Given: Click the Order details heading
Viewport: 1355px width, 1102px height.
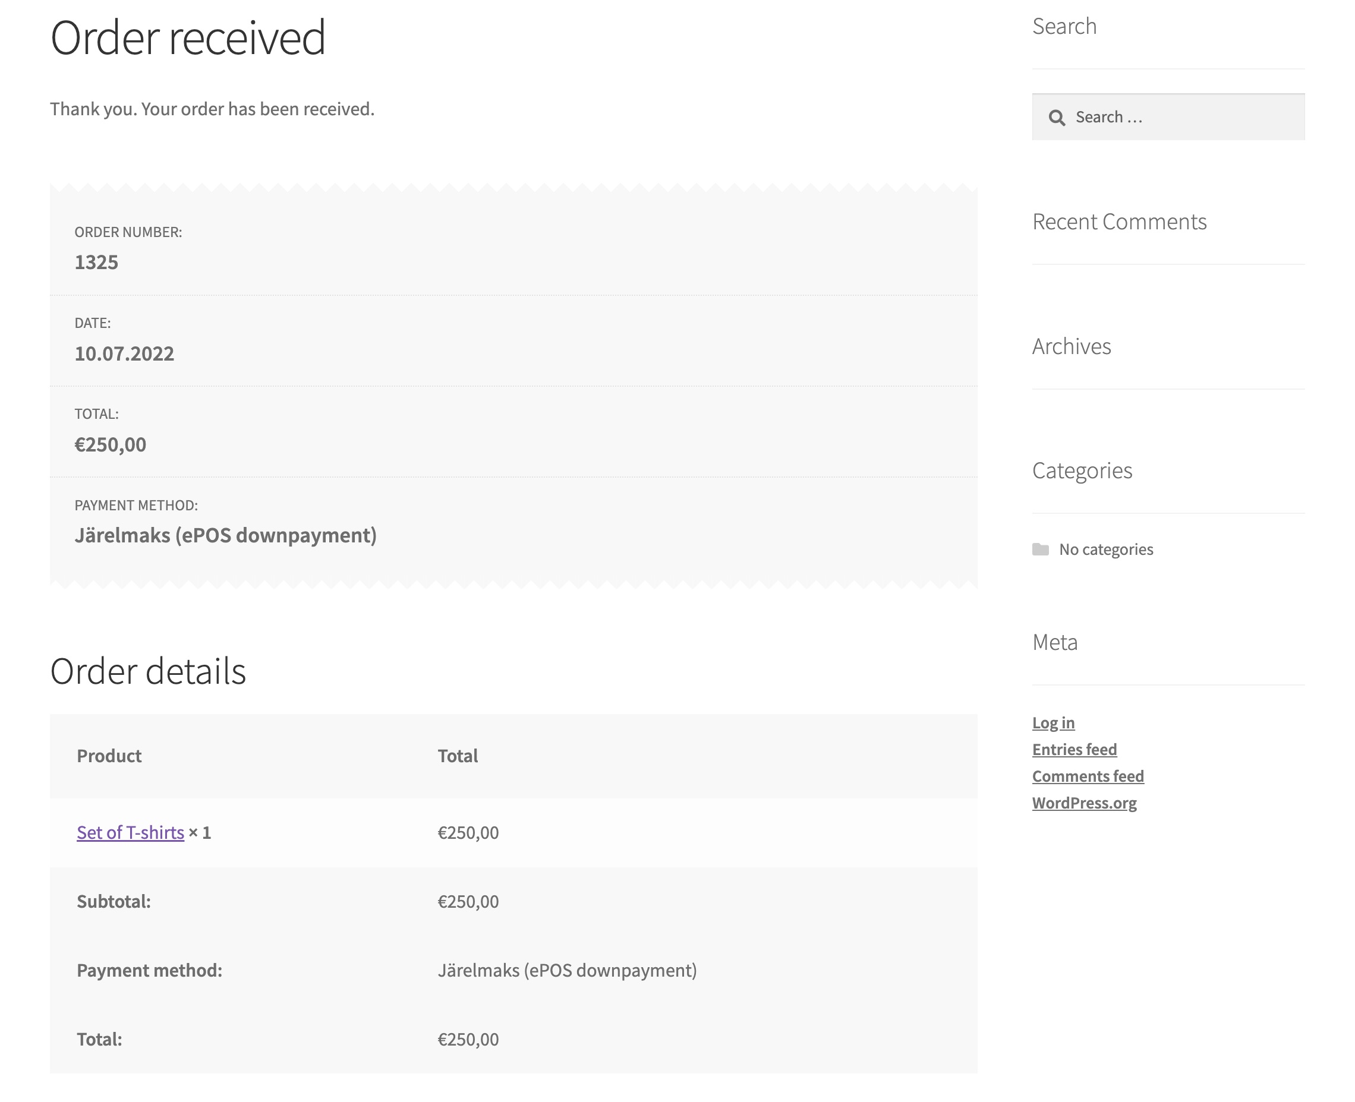Looking at the screenshot, I should pyautogui.click(x=148, y=671).
